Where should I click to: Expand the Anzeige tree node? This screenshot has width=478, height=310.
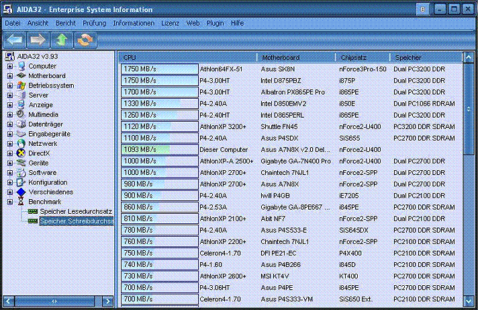click(x=10, y=105)
